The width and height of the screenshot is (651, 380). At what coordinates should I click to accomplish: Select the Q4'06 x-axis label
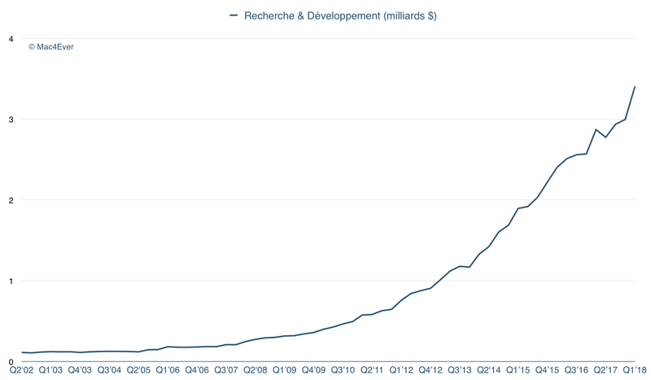pos(197,370)
